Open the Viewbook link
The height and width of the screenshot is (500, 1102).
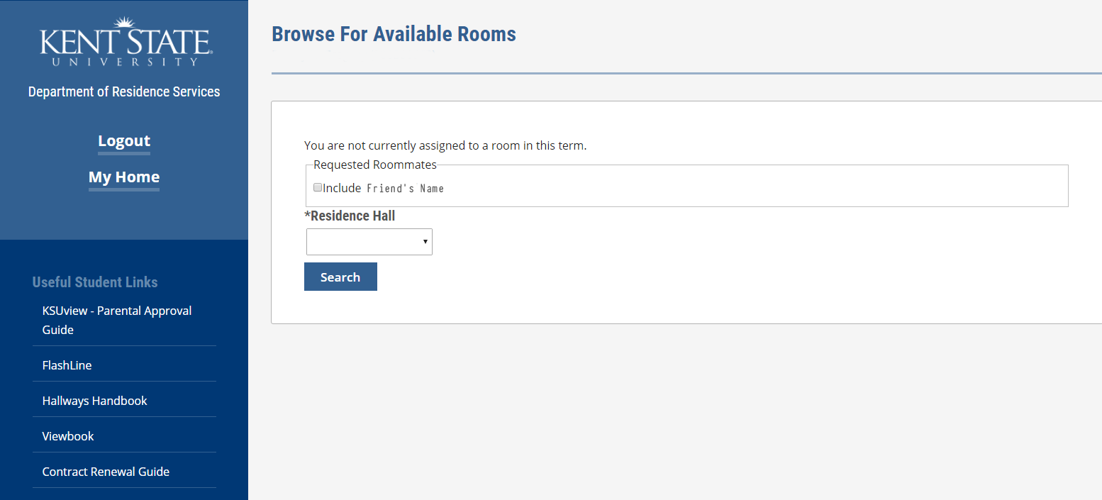point(68,436)
